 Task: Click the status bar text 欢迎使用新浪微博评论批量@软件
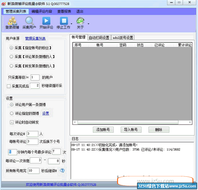[61, 185]
